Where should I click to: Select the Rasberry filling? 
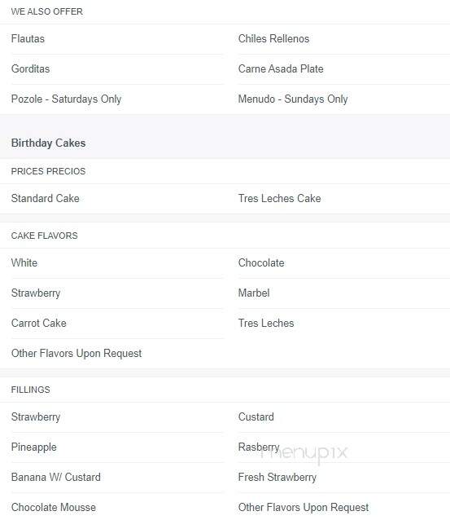point(259,447)
